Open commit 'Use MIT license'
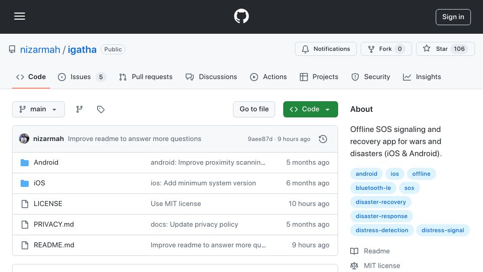Viewport: 483px width, 272px height. pyautogui.click(x=176, y=204)
